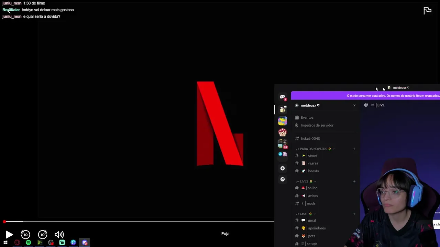Click meldeusx title in Discord title bar

(401, 88)
